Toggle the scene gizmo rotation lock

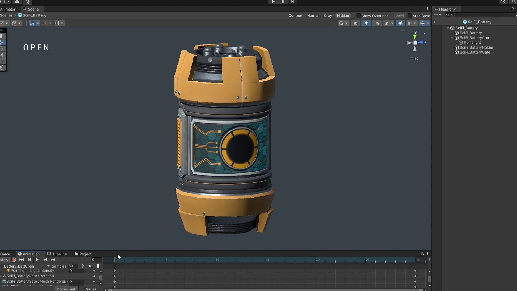point(425,33)
